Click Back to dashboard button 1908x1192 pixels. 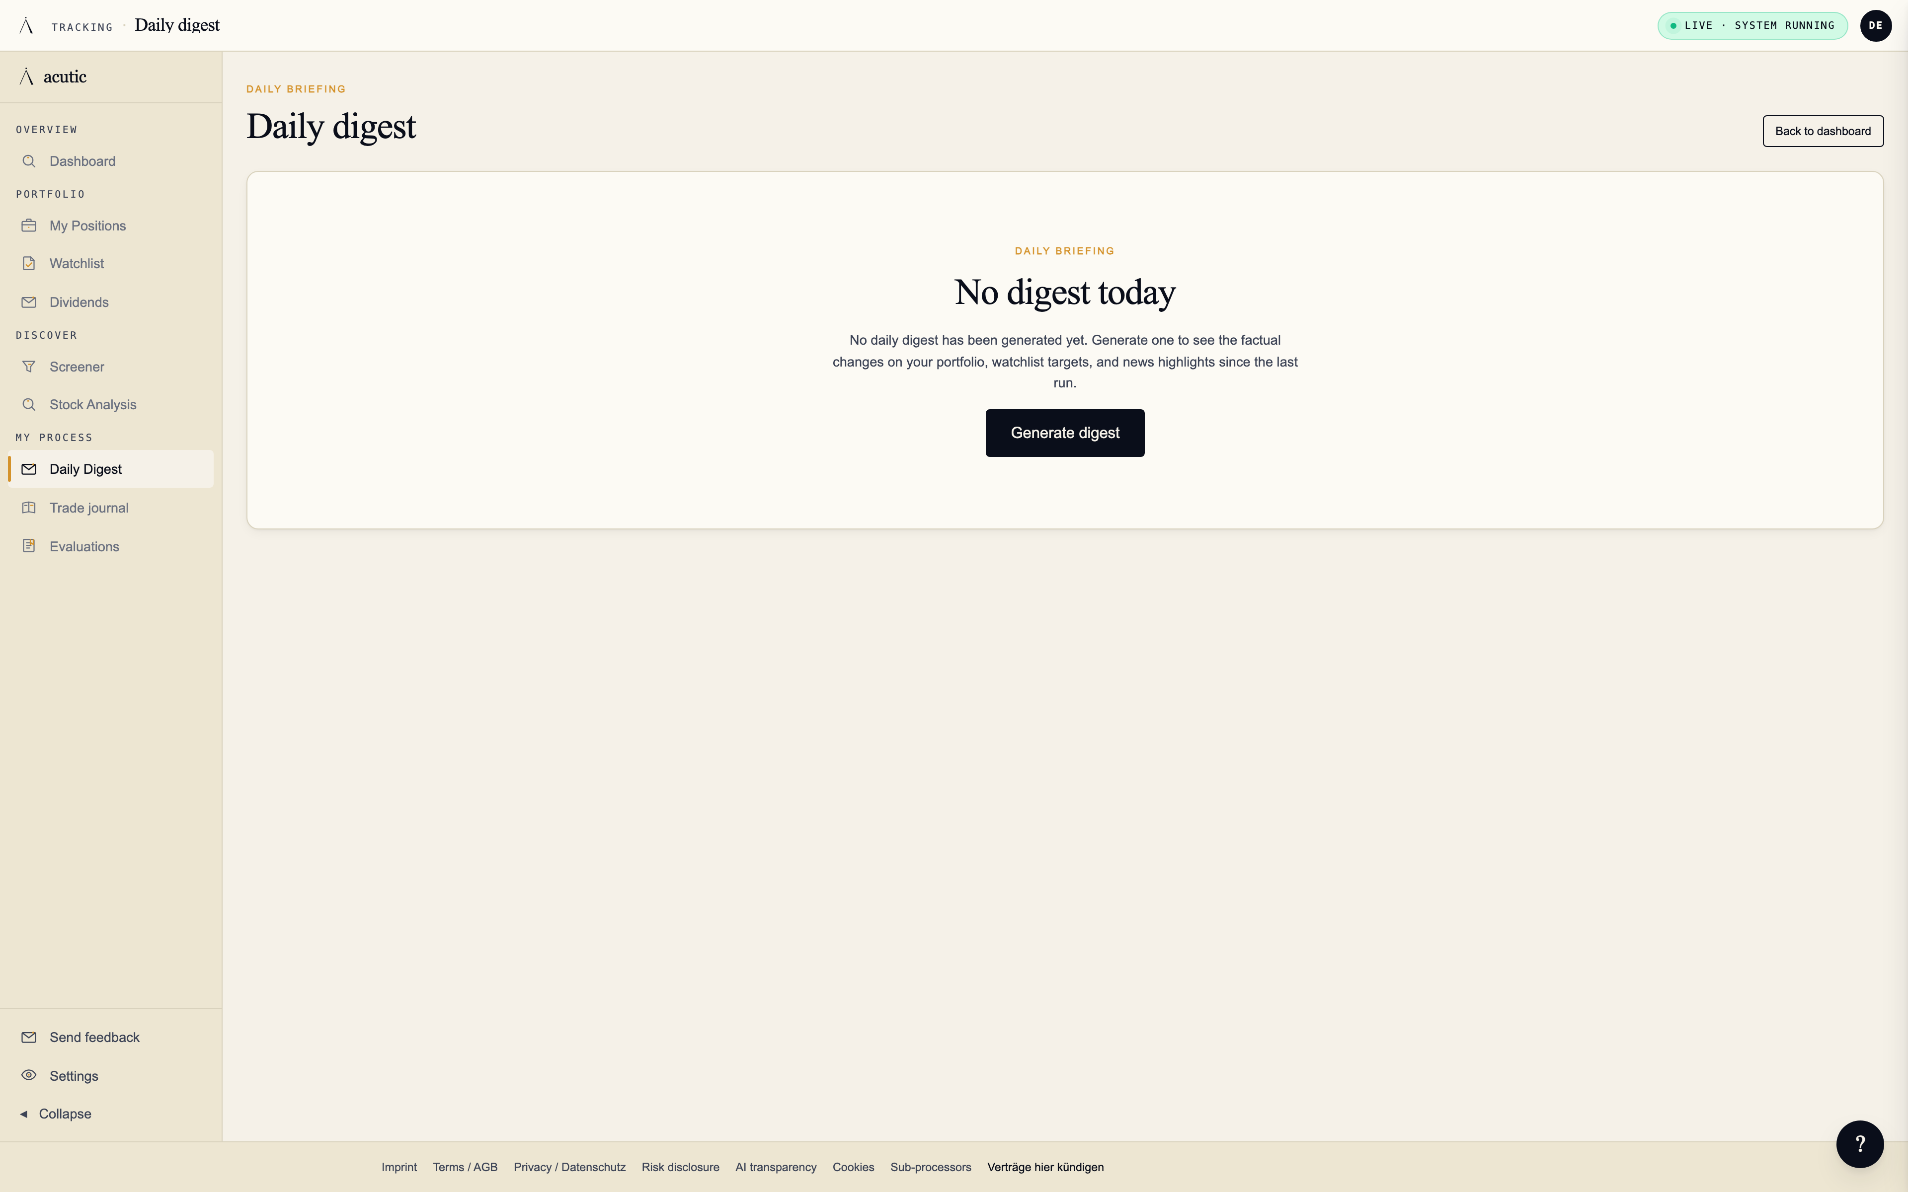tap(1823, 131)
